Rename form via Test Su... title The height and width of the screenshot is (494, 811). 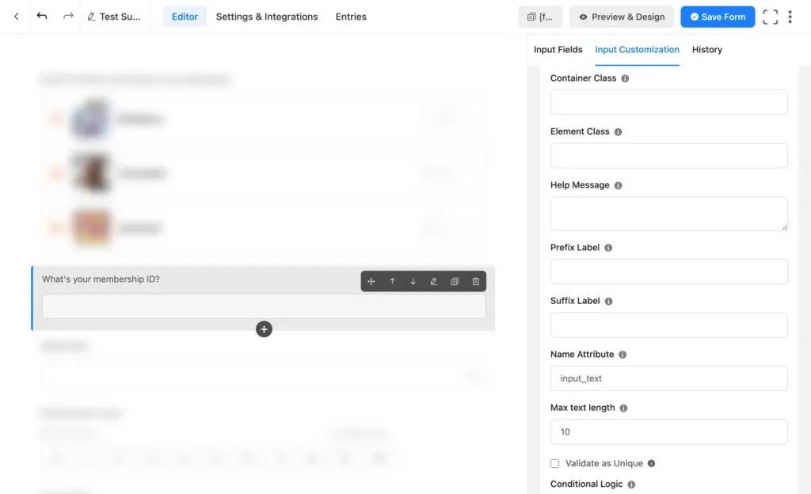[114, 17]
